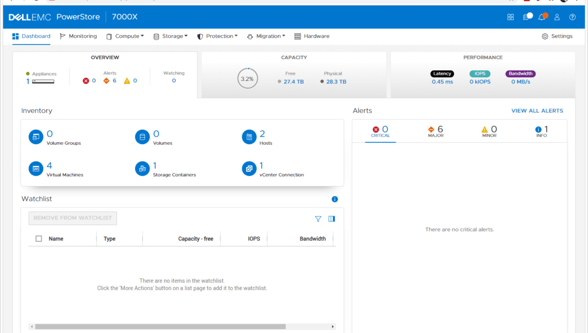
Task: Switch to the Critical alerts tab
Action: point(380,132)
